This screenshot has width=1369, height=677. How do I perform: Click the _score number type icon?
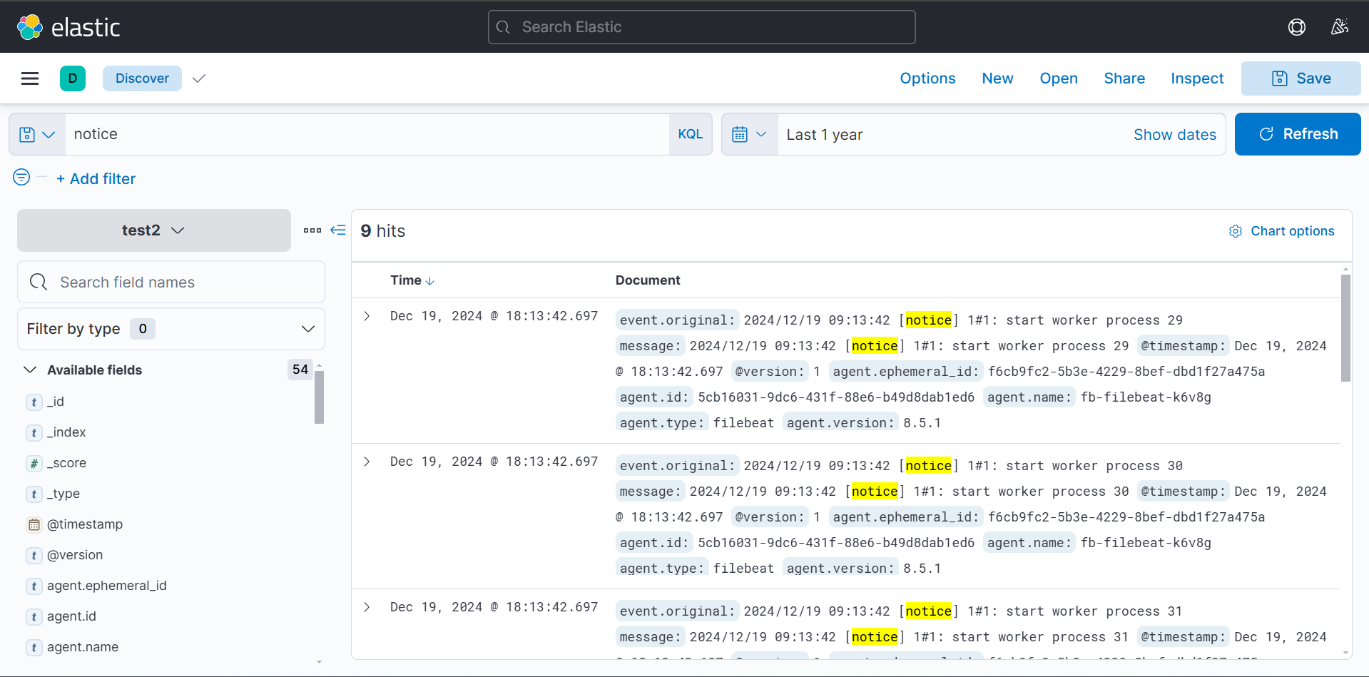tap(34, 464)
